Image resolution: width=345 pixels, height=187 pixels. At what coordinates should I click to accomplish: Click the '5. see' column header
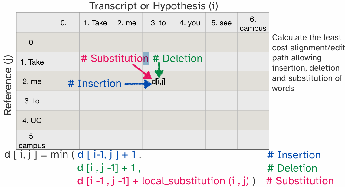click(x=221, y=23)
